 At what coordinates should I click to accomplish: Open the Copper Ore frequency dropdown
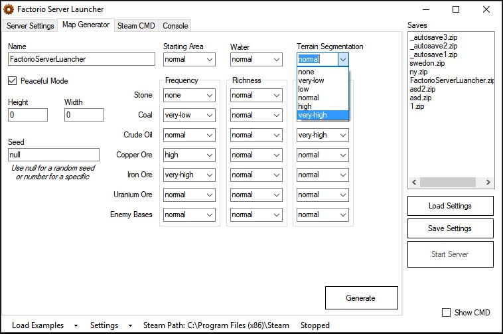pos(189,155)
